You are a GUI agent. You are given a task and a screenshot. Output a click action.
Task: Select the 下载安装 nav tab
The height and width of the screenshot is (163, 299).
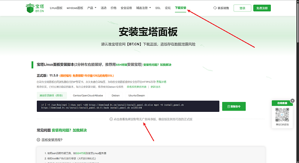pos(180,8)
